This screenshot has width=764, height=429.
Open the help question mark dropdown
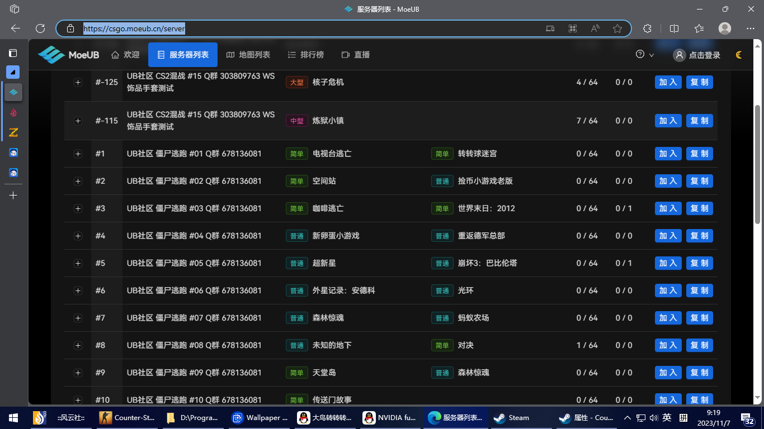point(644,55)
